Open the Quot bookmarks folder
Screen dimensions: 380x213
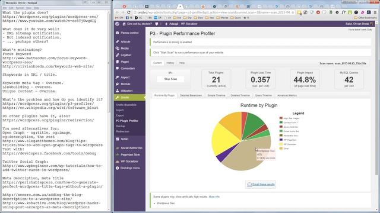[x=235, y=18]
